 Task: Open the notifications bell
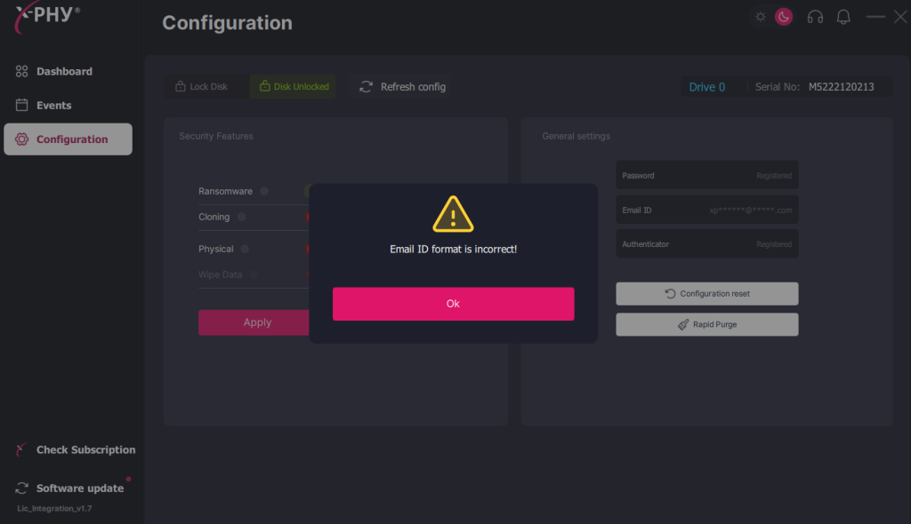point(843,17)
